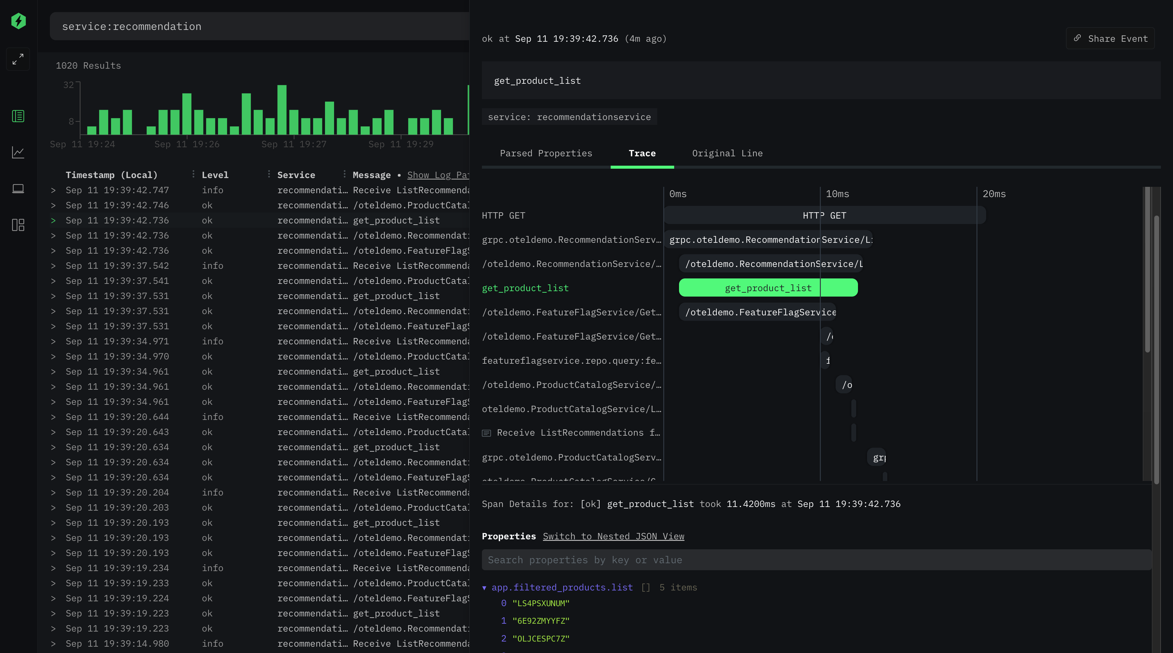Viewport: 1173px width, 653px height.
Task: Expand log row Sep 11 19:39:42.747
Action: (53, 190)
